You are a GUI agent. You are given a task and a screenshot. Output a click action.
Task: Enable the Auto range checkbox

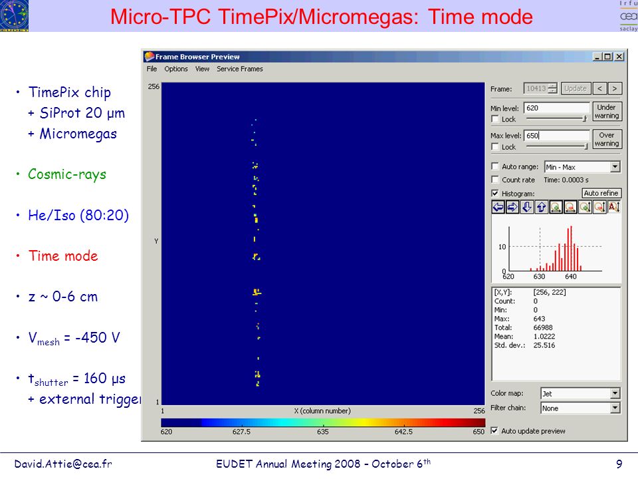pyautogui.click(x=494, y=166)
